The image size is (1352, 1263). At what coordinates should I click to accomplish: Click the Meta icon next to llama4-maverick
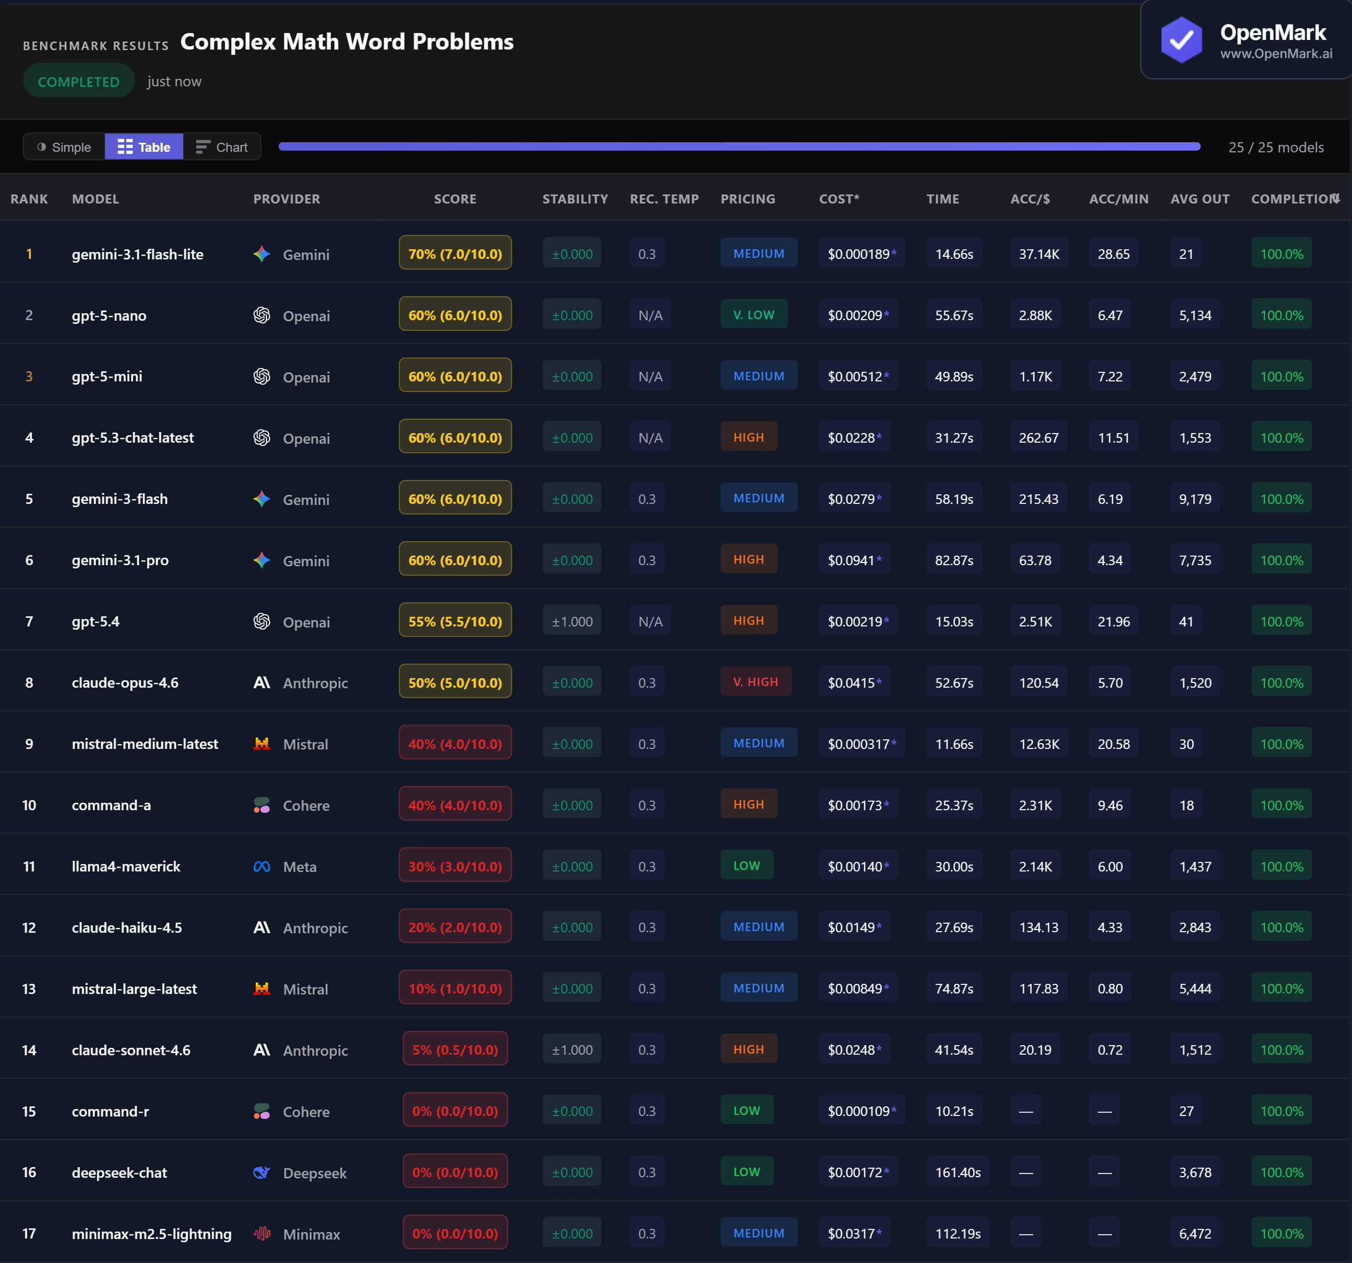(262, 867)
